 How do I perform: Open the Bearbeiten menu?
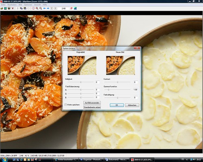coord(12,5)
